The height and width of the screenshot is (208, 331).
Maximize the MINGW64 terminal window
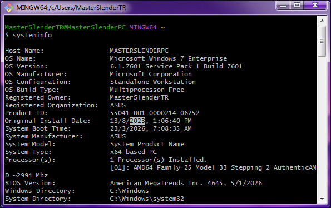(297, 5)
